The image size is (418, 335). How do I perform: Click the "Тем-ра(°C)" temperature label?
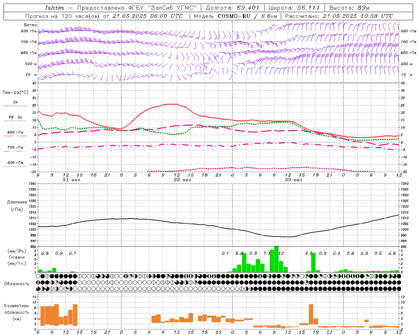[15, 93]
